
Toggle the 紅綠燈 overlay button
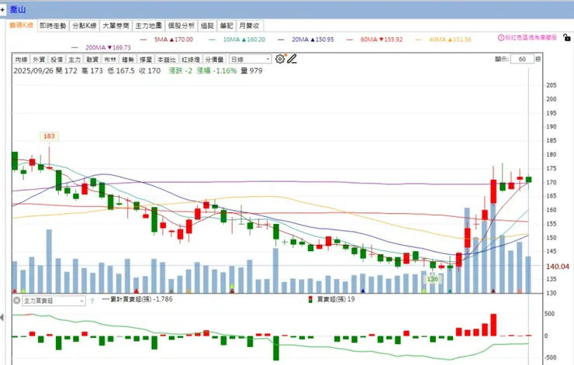click(x=191, y=59)
